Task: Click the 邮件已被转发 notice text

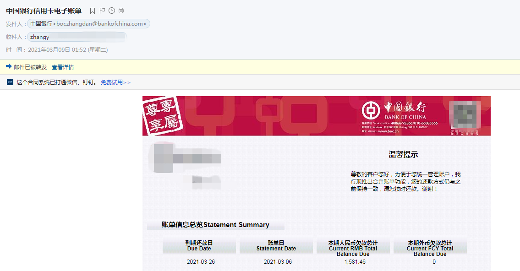Action: 30,67
